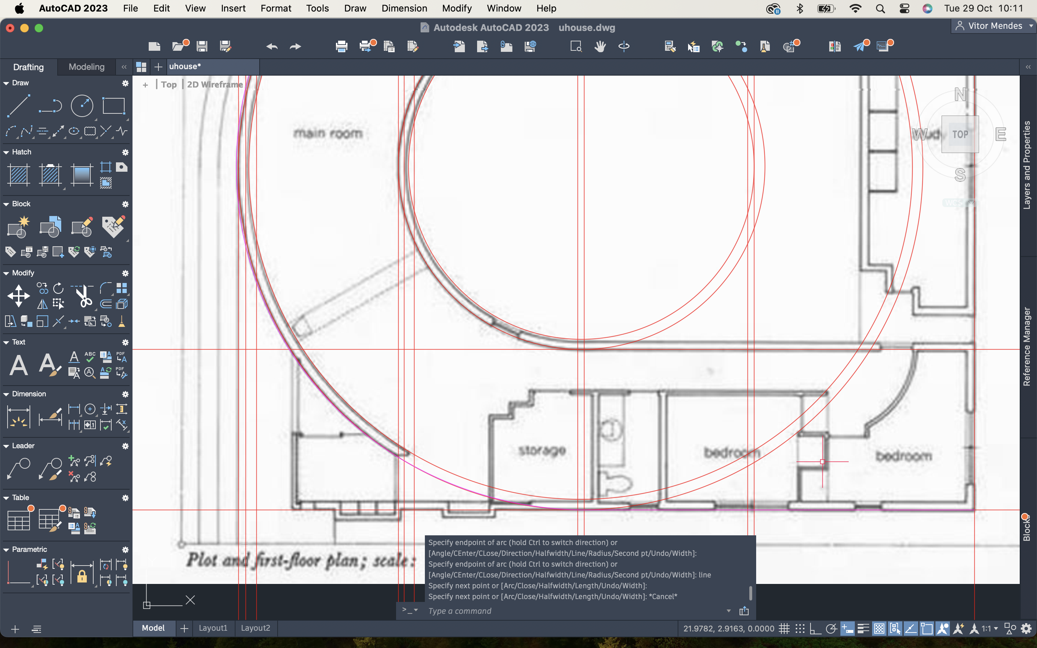The height and width of the screenshot is (648, 1037).
Task: Click the Create Block icon
Action: (x=18, y=227)
